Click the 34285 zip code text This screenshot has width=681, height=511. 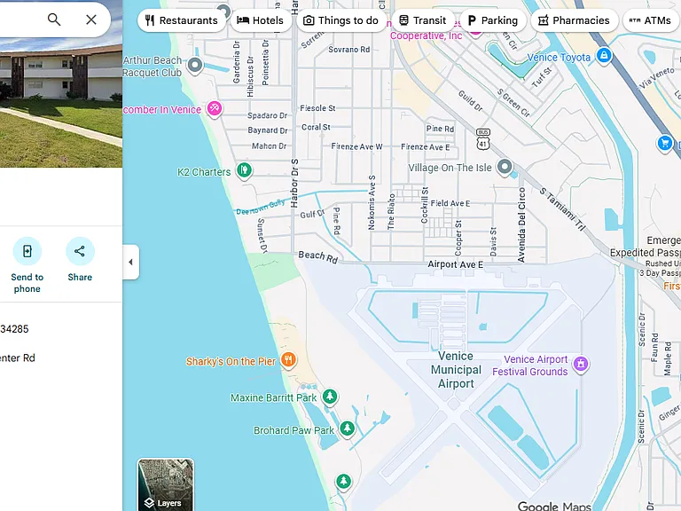[14, 329]
